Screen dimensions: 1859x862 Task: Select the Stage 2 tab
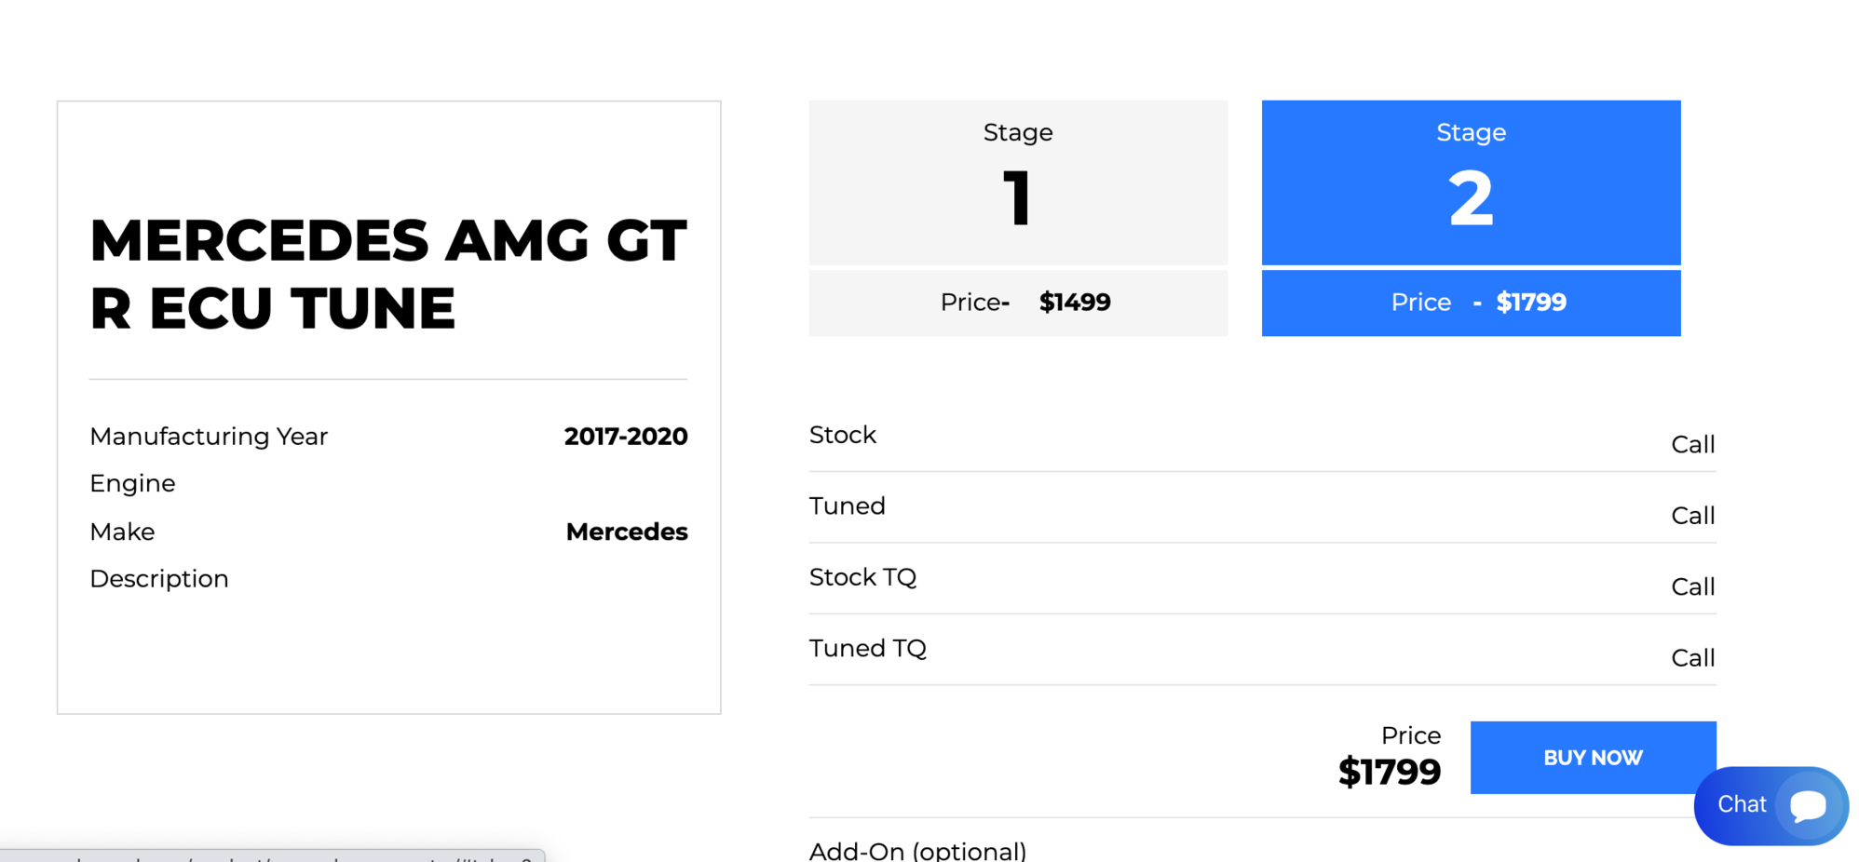click(1471, 182)
